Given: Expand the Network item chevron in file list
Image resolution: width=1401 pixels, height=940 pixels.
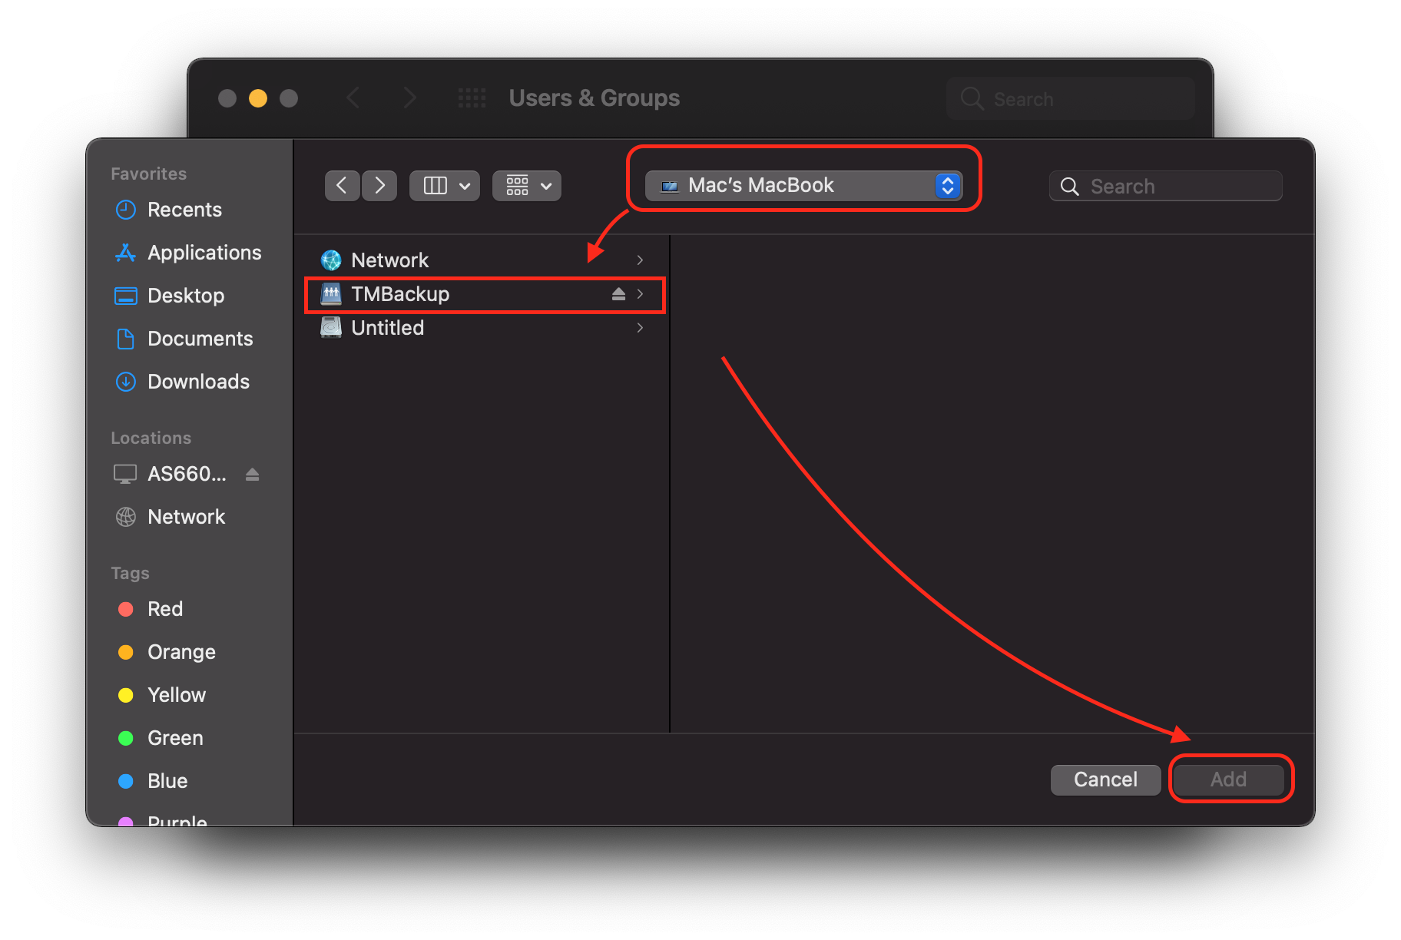Looking at the screenshot, I should click(x=640, y=260).
